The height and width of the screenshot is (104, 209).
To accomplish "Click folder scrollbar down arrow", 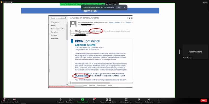I will click(x=67, y=84).
